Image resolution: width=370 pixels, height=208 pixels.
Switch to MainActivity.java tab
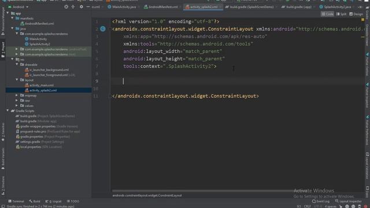tap(122, 7)
